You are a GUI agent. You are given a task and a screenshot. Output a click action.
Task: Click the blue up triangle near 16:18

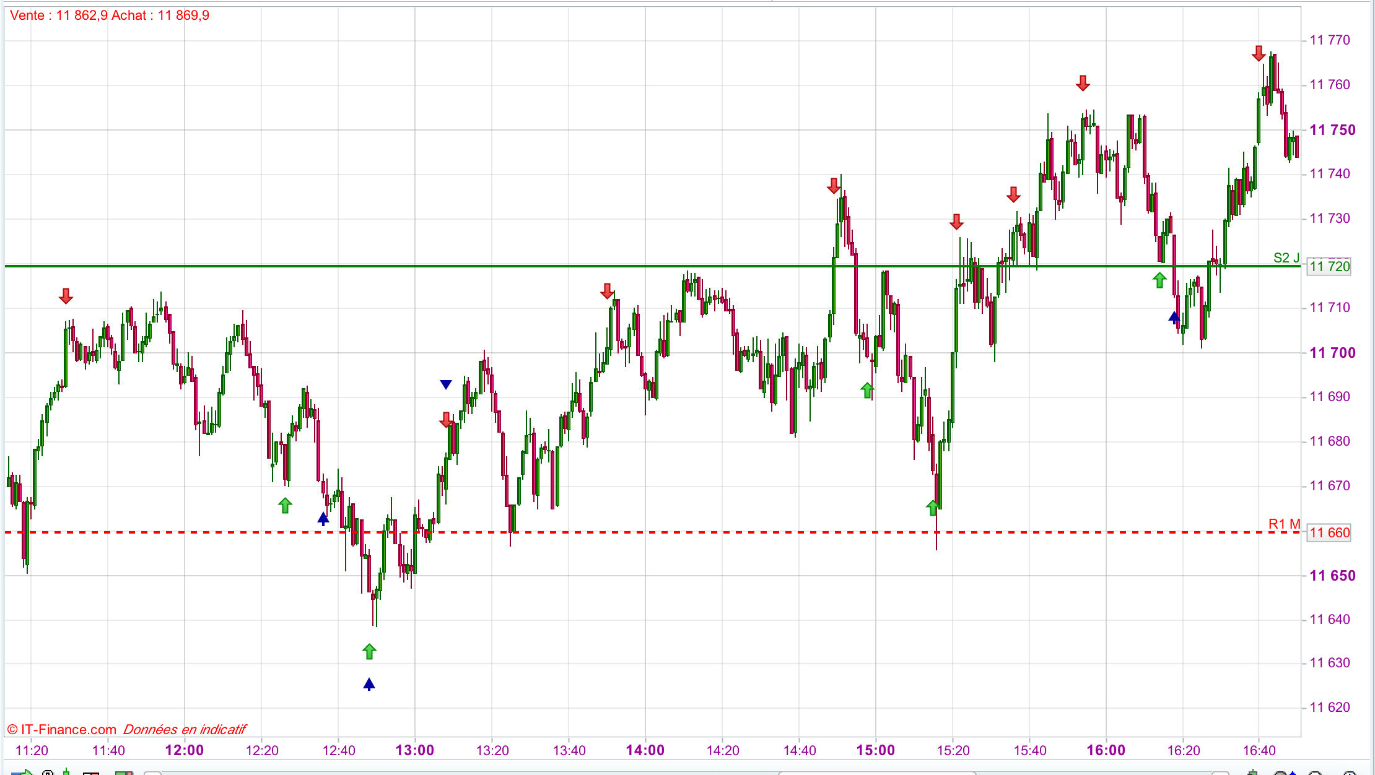click(x=1174, y=318)
